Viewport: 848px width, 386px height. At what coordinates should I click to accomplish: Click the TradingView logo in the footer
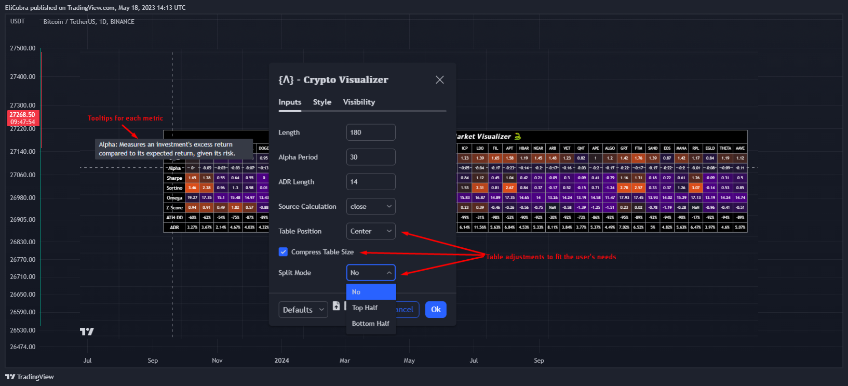point(30,377)
